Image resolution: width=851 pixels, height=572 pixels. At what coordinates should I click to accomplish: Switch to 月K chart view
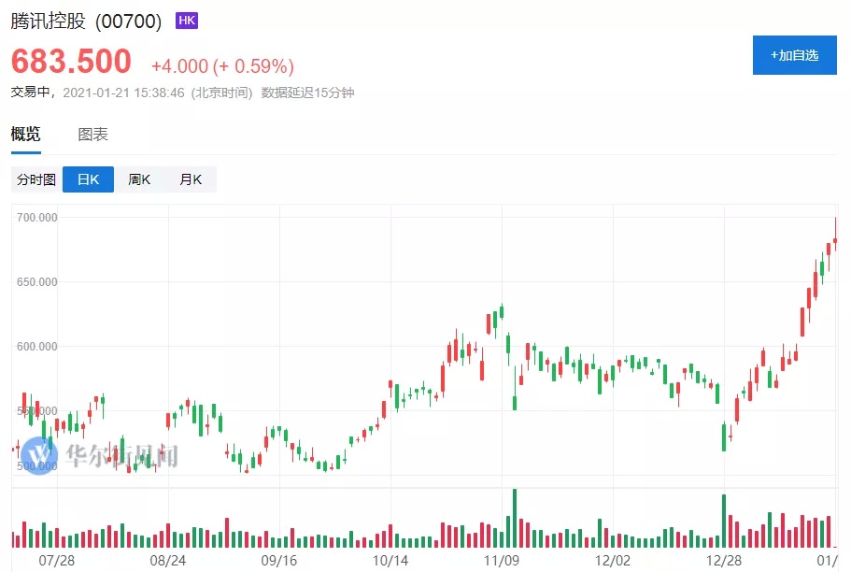click(x=191, y=179)
